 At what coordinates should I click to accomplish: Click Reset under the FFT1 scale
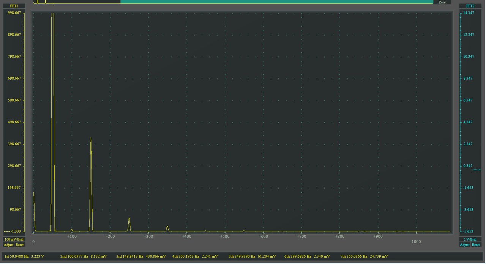(x=19, y=245)
